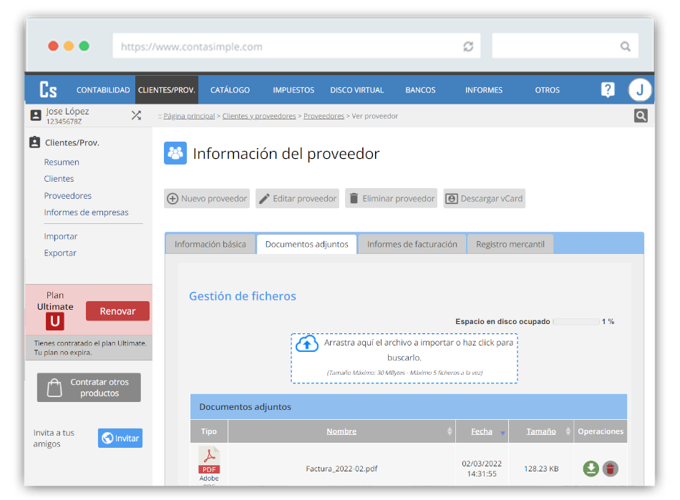Click the shuffle icon next to Jose López
This screenshot has width=680, height=500.
tap(136, 115)
